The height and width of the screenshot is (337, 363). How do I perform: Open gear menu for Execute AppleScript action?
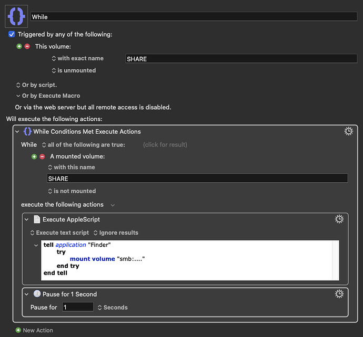pyautogui.click(x=339, y=219)
